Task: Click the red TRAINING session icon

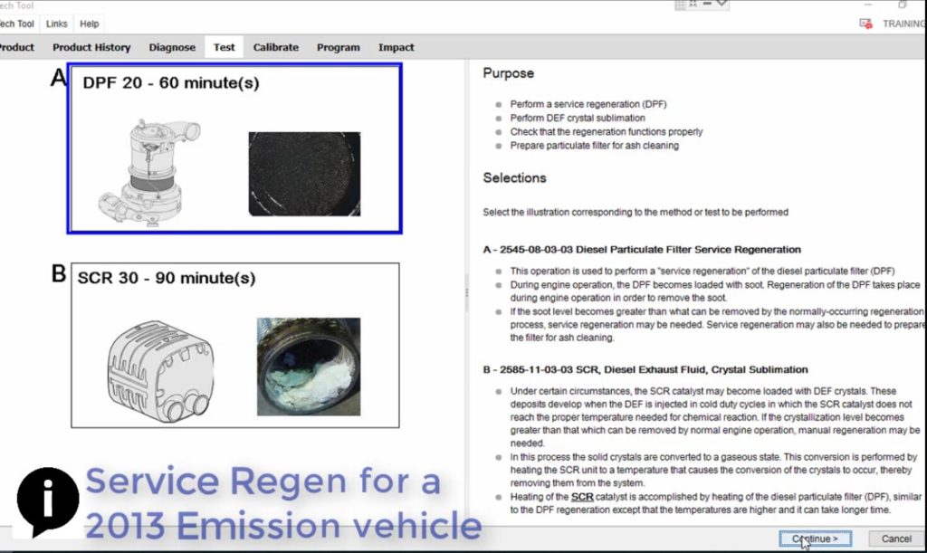Action: [x=865, y=24]
